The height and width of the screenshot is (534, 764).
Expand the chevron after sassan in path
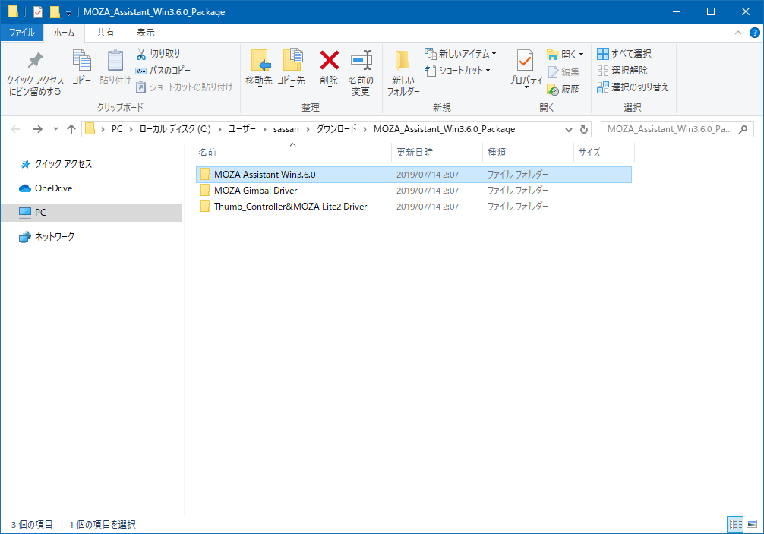click(308, 129)
